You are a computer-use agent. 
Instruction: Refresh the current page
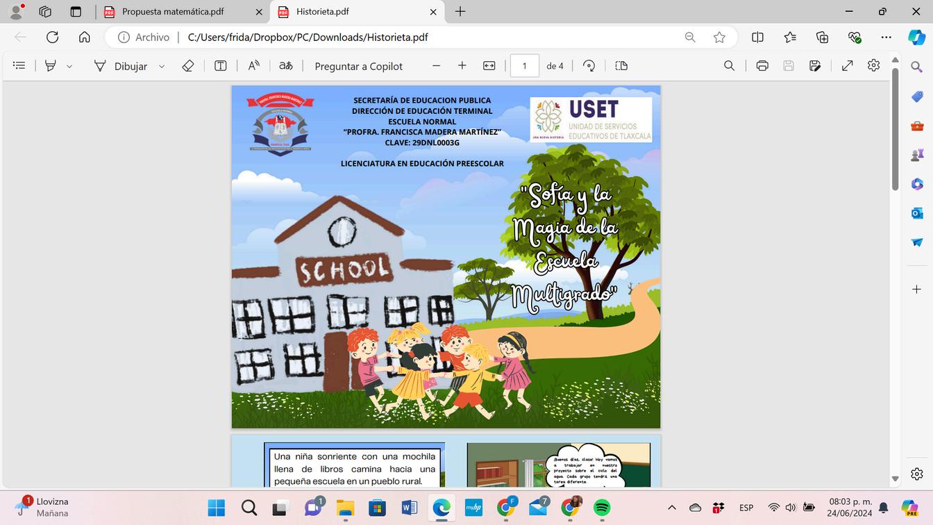point(52,37)
